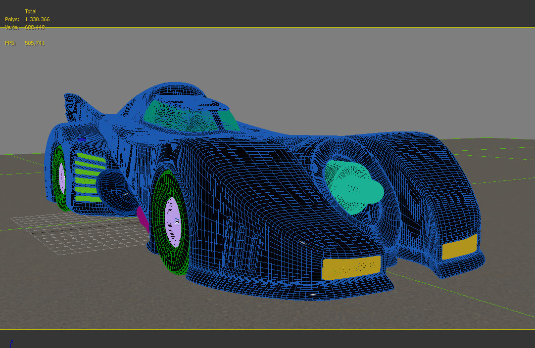Select the vertex count value 688.449
The image size is (535, 348).
pos(35,27)
